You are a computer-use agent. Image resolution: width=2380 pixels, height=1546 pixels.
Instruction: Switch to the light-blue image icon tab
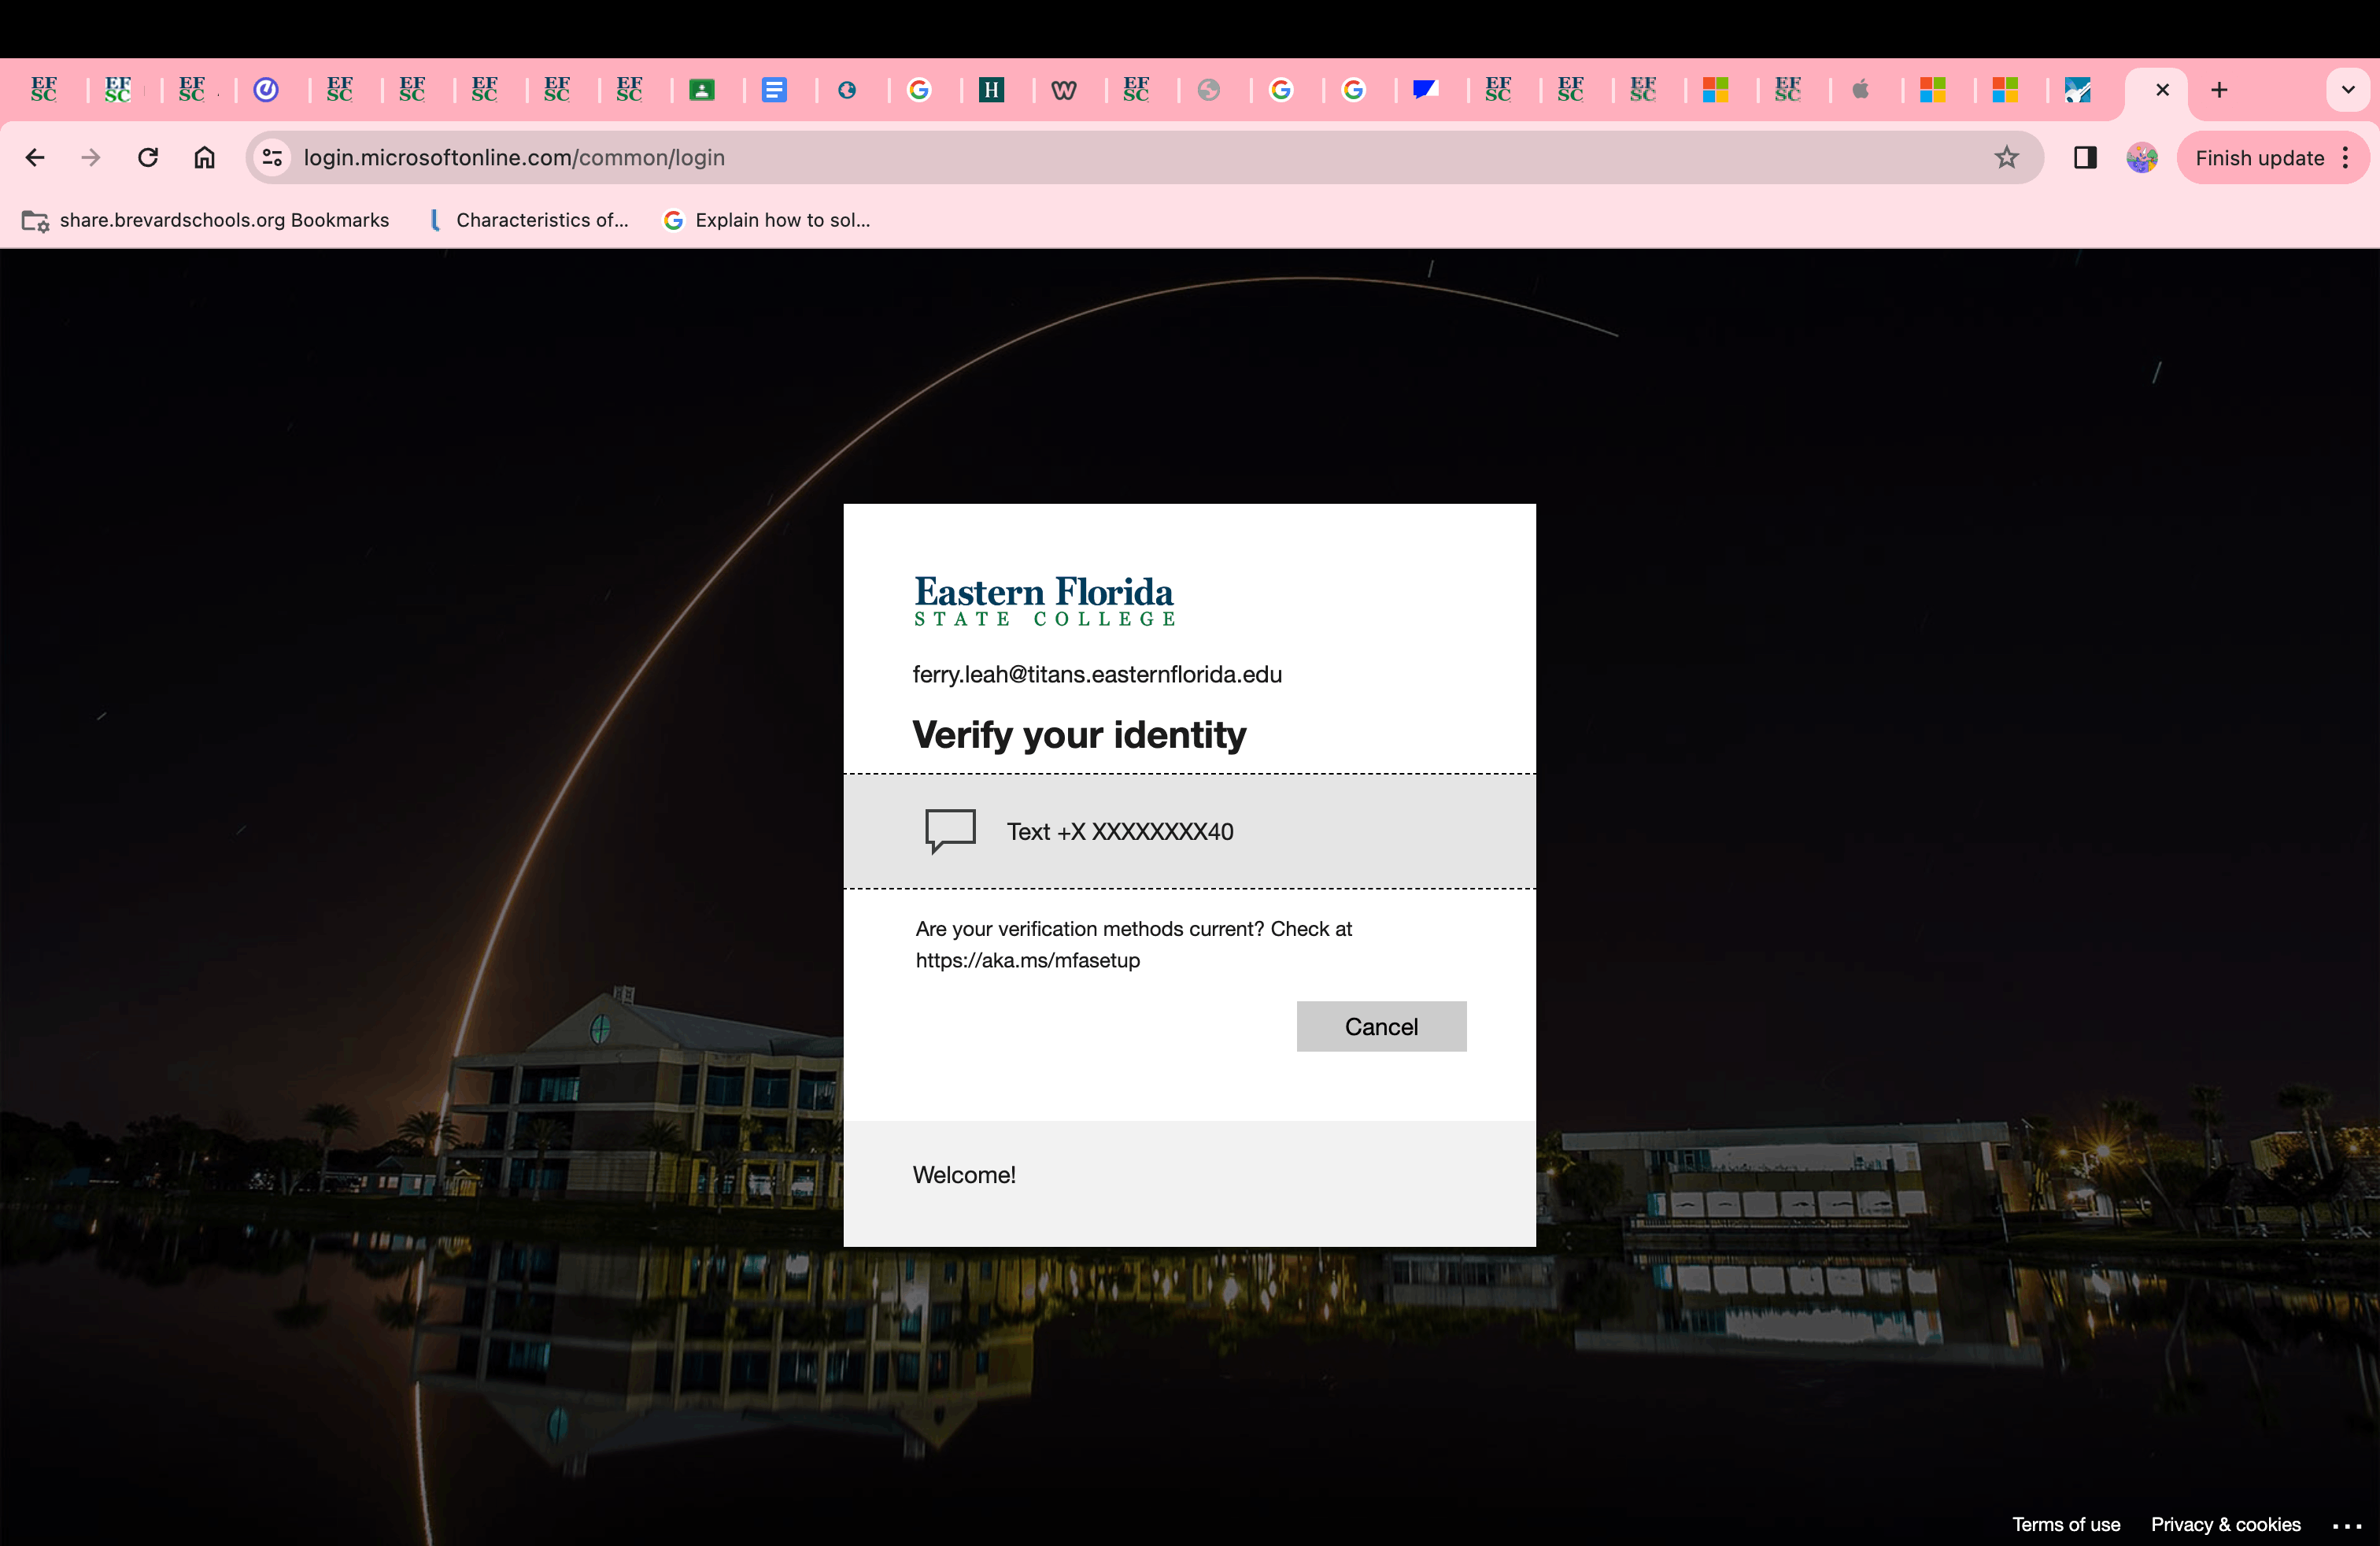[2078, 90]
